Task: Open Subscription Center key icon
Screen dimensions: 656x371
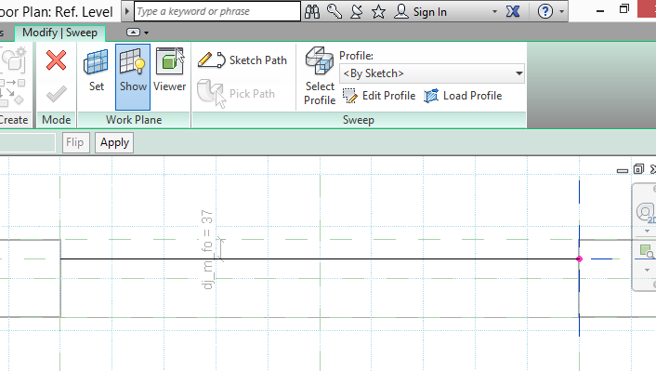Action: [x=335, y=12]
